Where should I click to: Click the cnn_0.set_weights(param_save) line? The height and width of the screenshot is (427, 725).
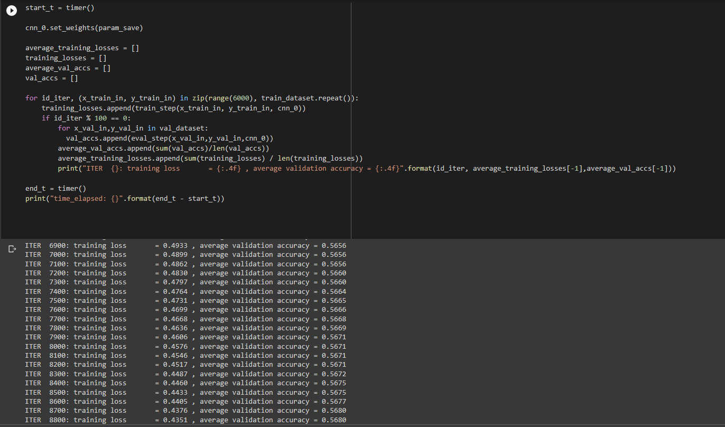tap(84, 27)
